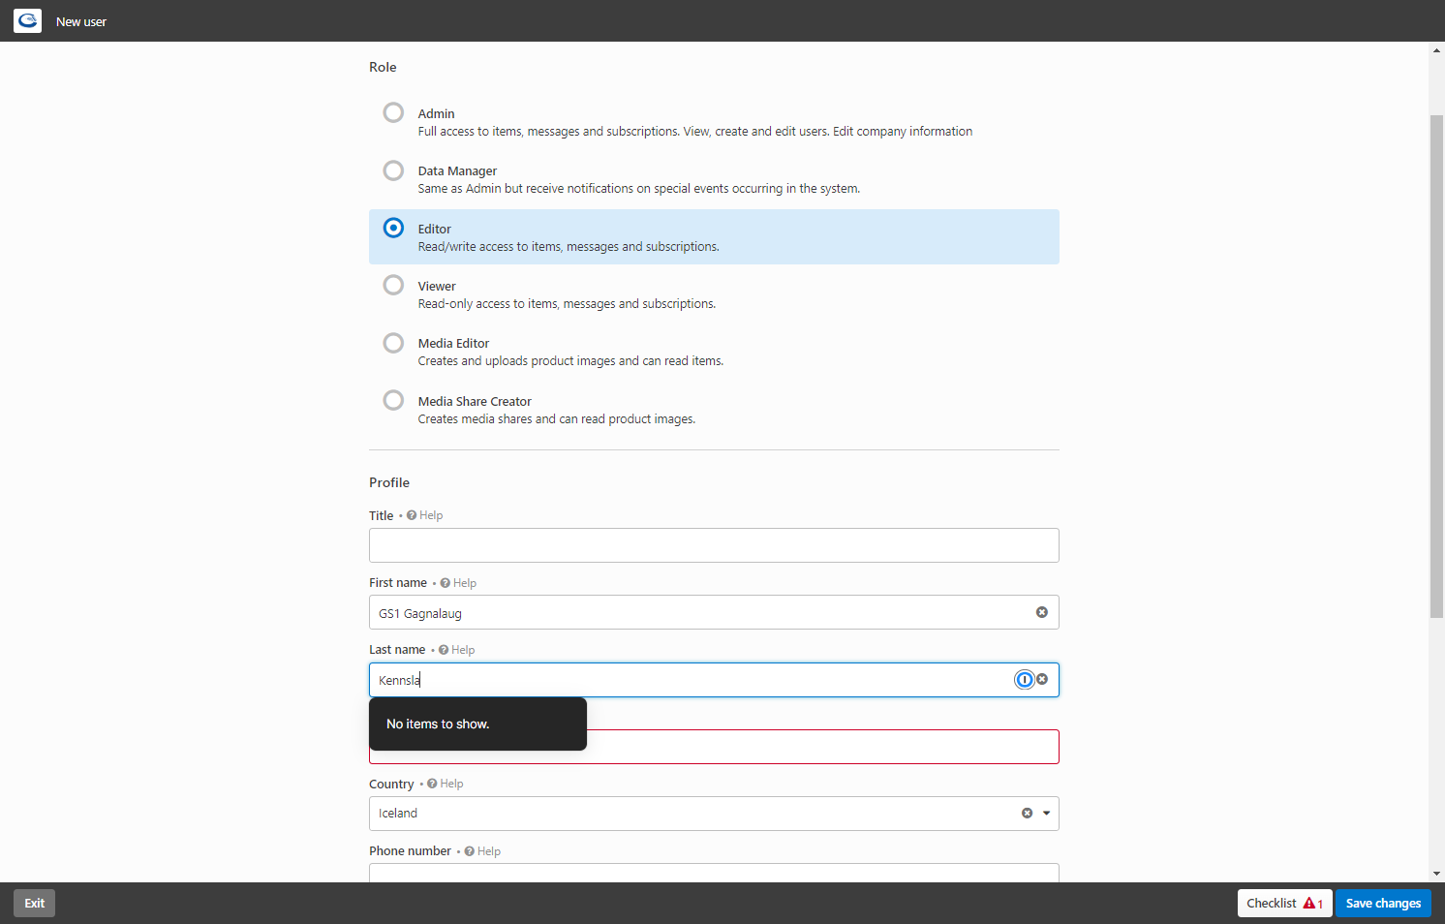Click the text "Read-only access to items, messages and subscriptions."
The width and height of the screenshot is (1445, 924).
tap(567, 304)
